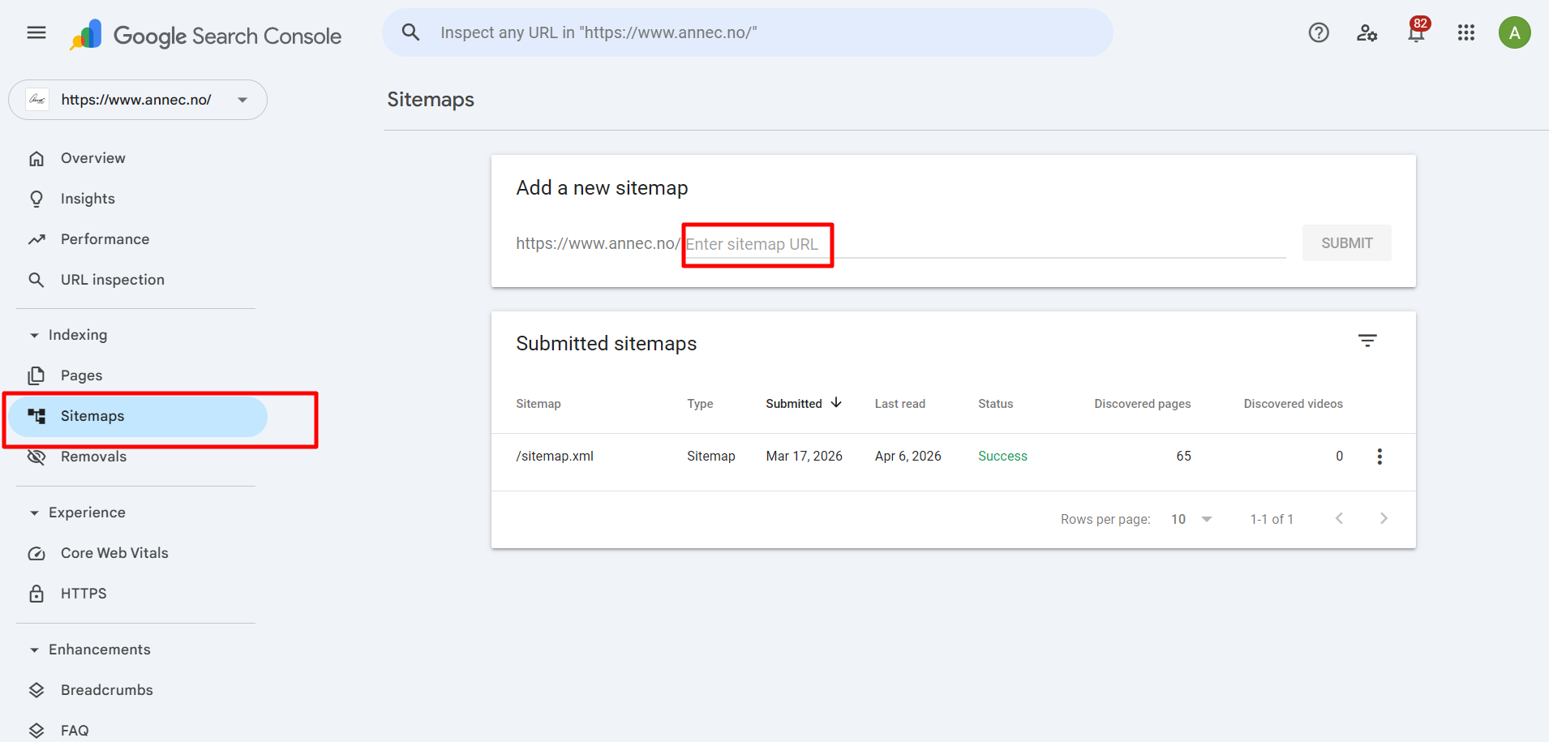Image resolution: width=1549 pixels, height=742 pixels.
Task: Open the Google apps grid
Action: [x=1466, y=32]
